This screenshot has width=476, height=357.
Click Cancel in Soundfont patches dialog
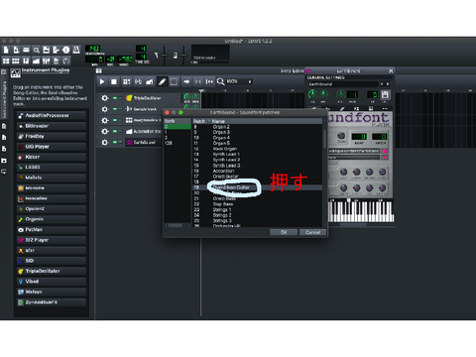[x=312, y=232]
